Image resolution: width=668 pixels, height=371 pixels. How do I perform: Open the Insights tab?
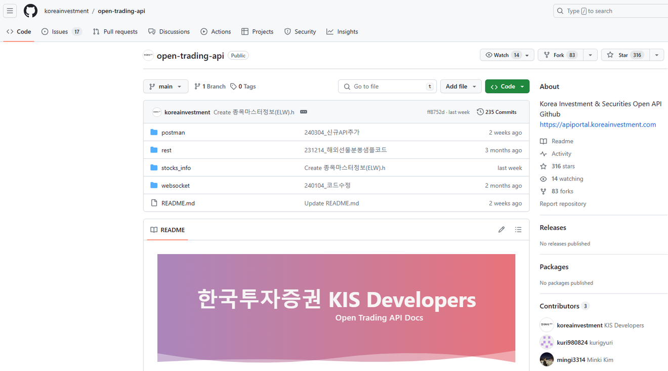(x=342, y=31)
